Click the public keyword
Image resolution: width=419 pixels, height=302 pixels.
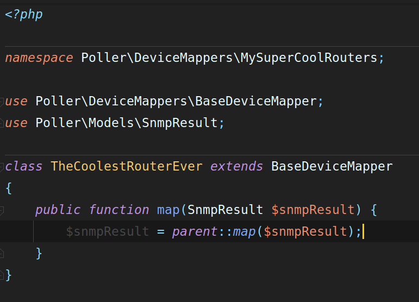58,210
